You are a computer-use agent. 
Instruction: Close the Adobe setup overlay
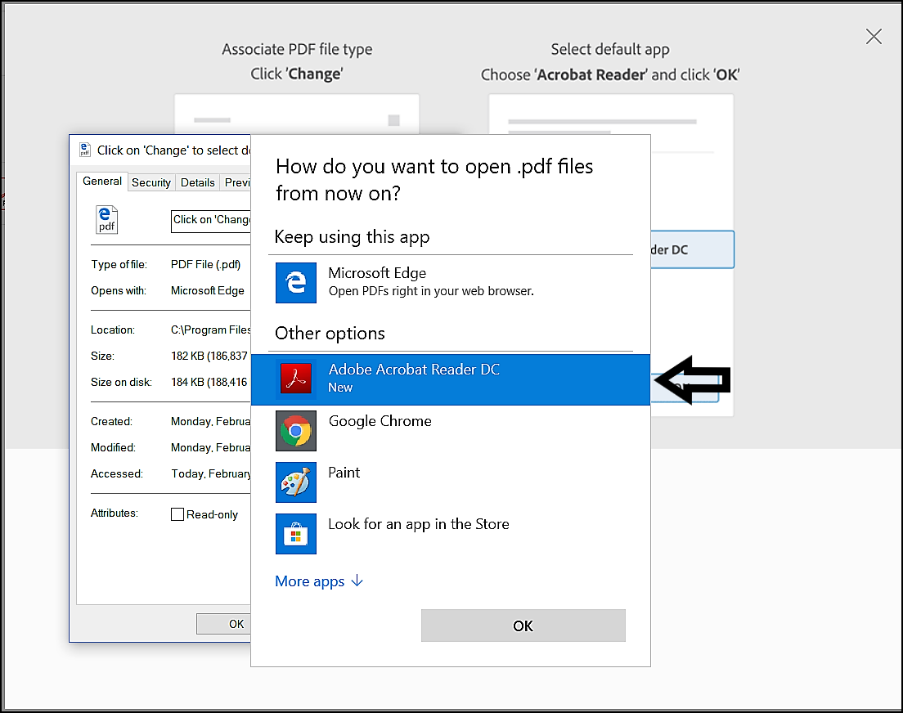click(x=874, y=37)
